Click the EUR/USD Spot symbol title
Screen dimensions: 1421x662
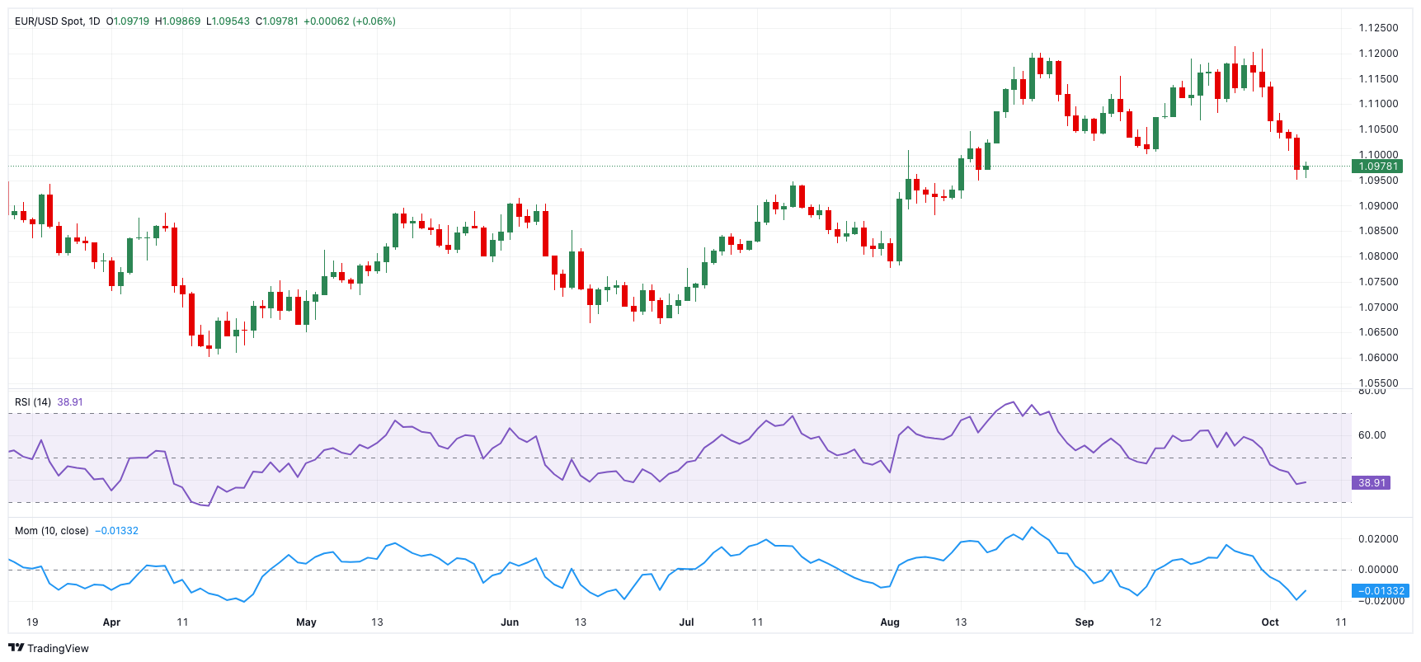click(49, 21)
